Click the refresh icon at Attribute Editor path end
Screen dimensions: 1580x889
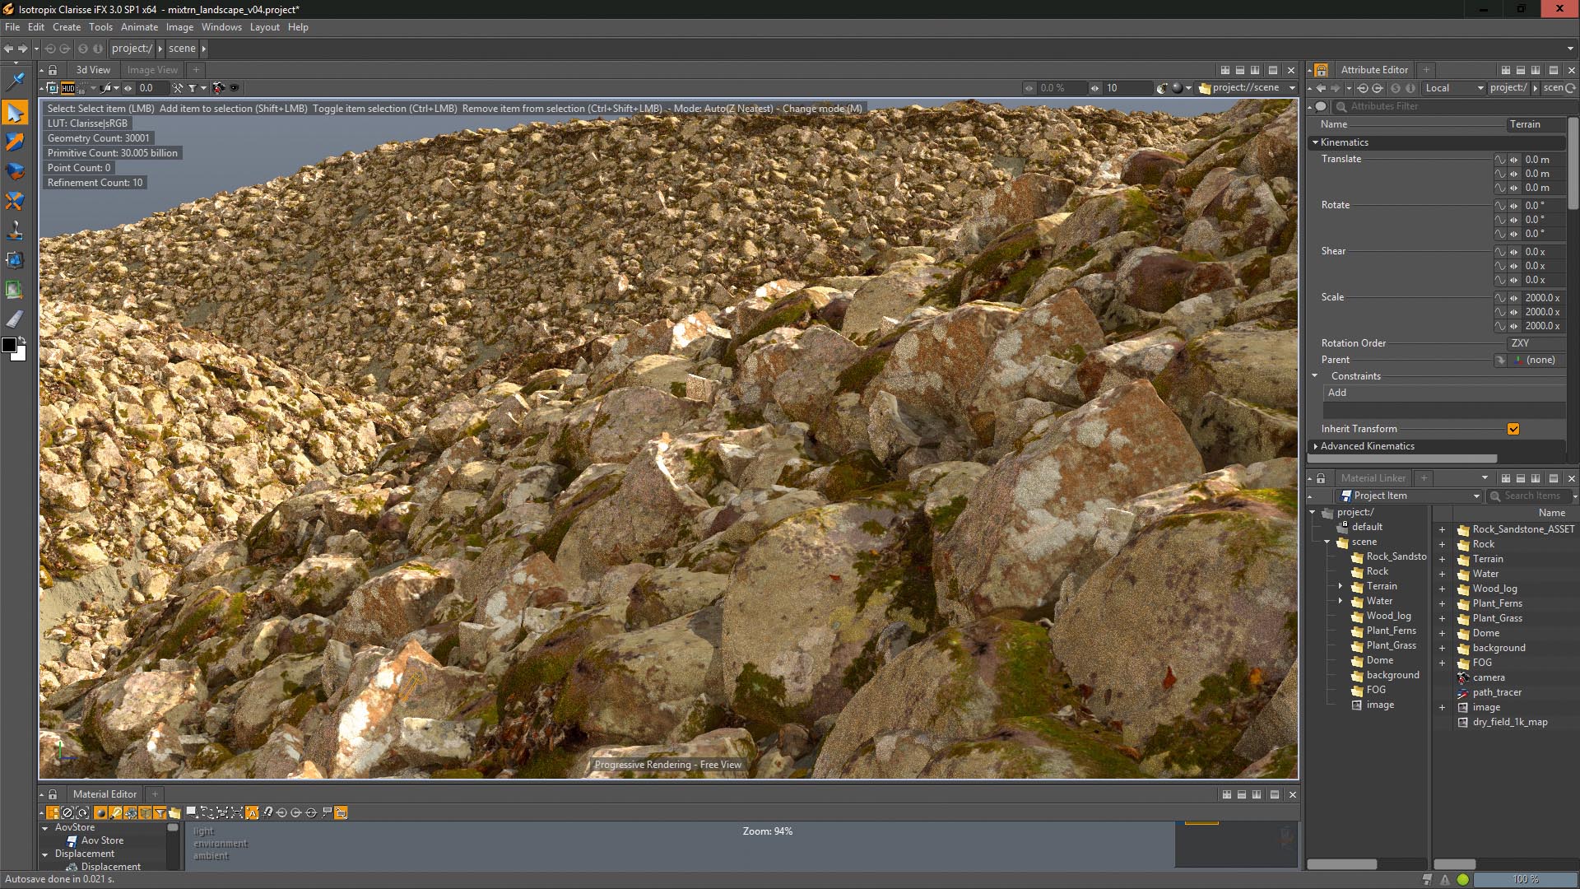pos(1570,88)
